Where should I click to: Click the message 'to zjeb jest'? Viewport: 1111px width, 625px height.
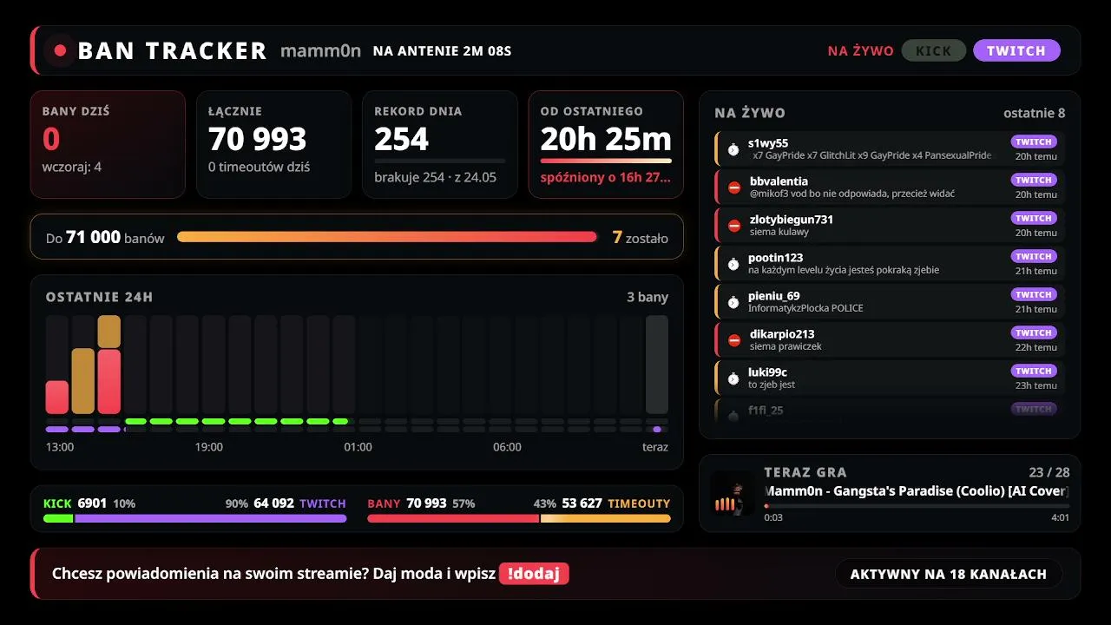[x=772, y=385]
